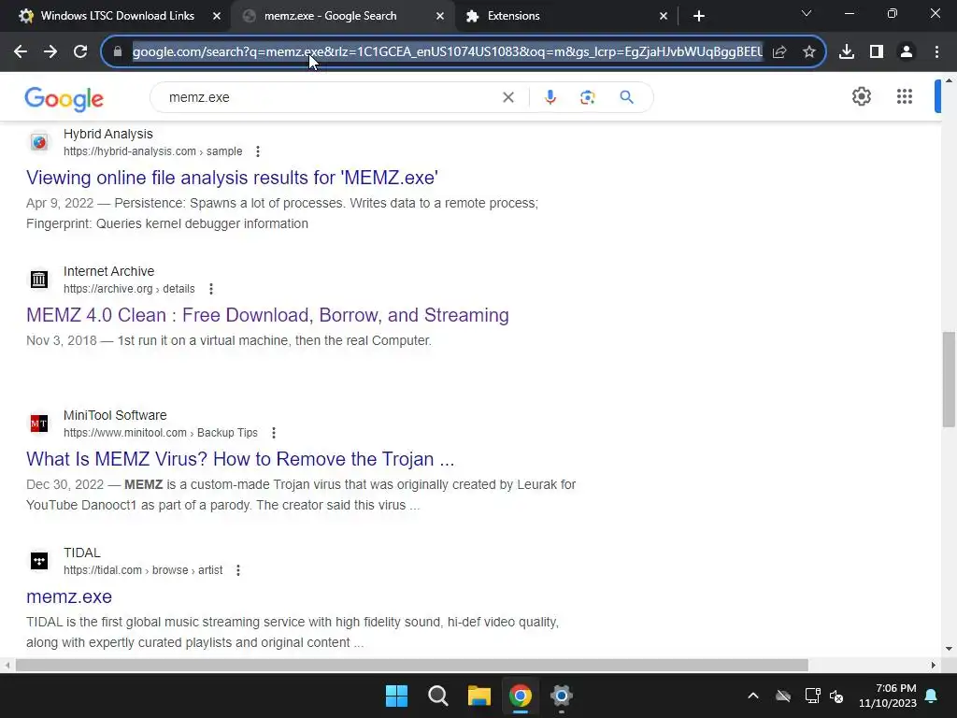957x718 pixels.
Task: Click the Google logo
Action: point(64,98)
